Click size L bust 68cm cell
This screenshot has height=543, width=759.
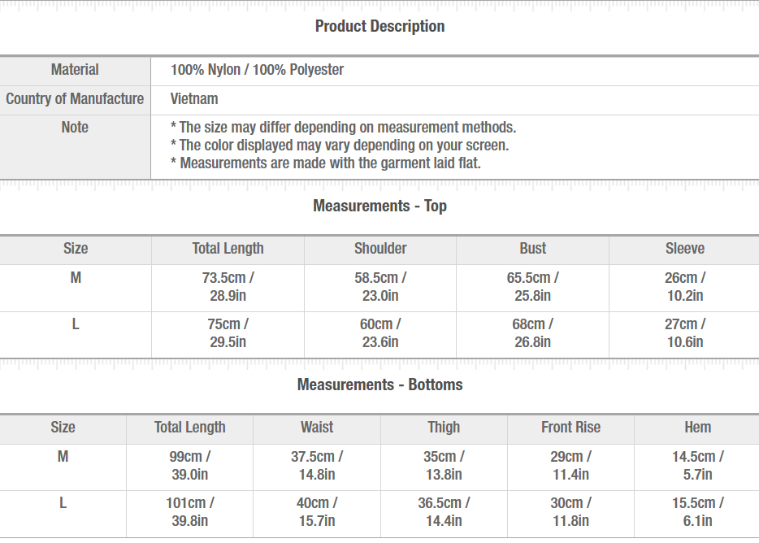[532, 333]
